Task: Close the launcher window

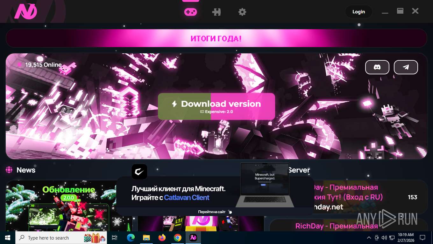Action: pyautogui.click(x=415, y=11)
